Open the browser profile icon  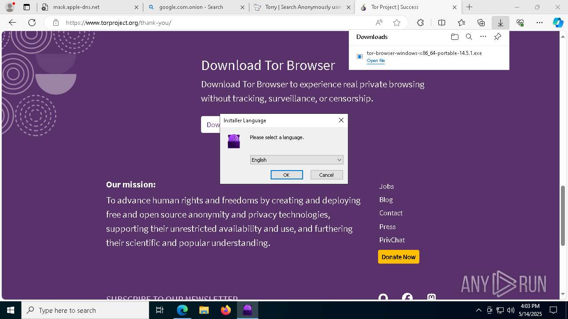[x=10, y=7]
